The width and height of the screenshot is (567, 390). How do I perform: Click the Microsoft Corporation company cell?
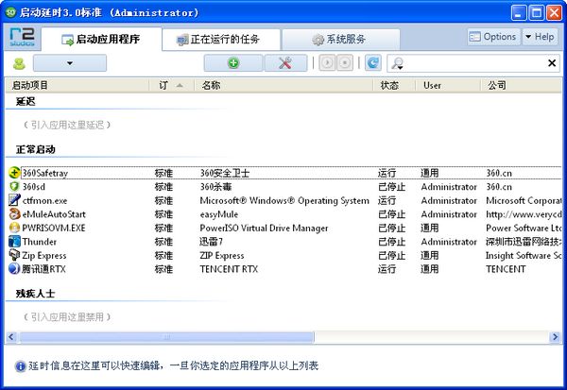point(524,200)
